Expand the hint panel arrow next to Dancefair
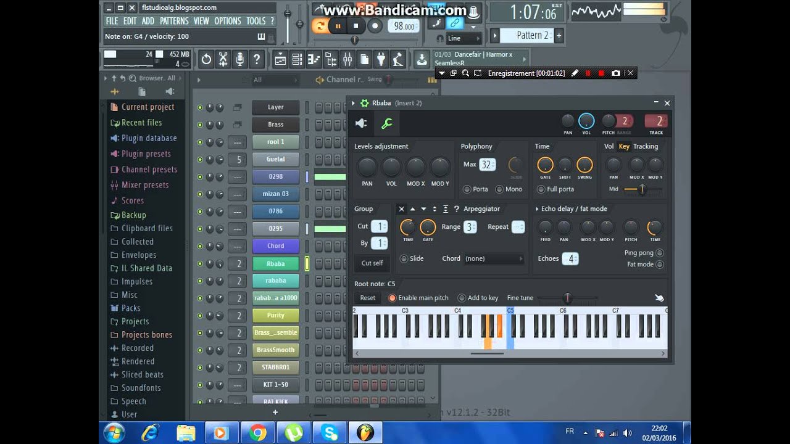This screenshot has width=790, height=444. pyautogui.click(x=525, y=59)
